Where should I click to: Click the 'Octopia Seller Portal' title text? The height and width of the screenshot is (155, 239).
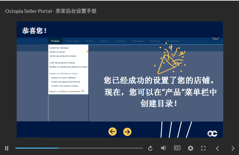[28, 11]
